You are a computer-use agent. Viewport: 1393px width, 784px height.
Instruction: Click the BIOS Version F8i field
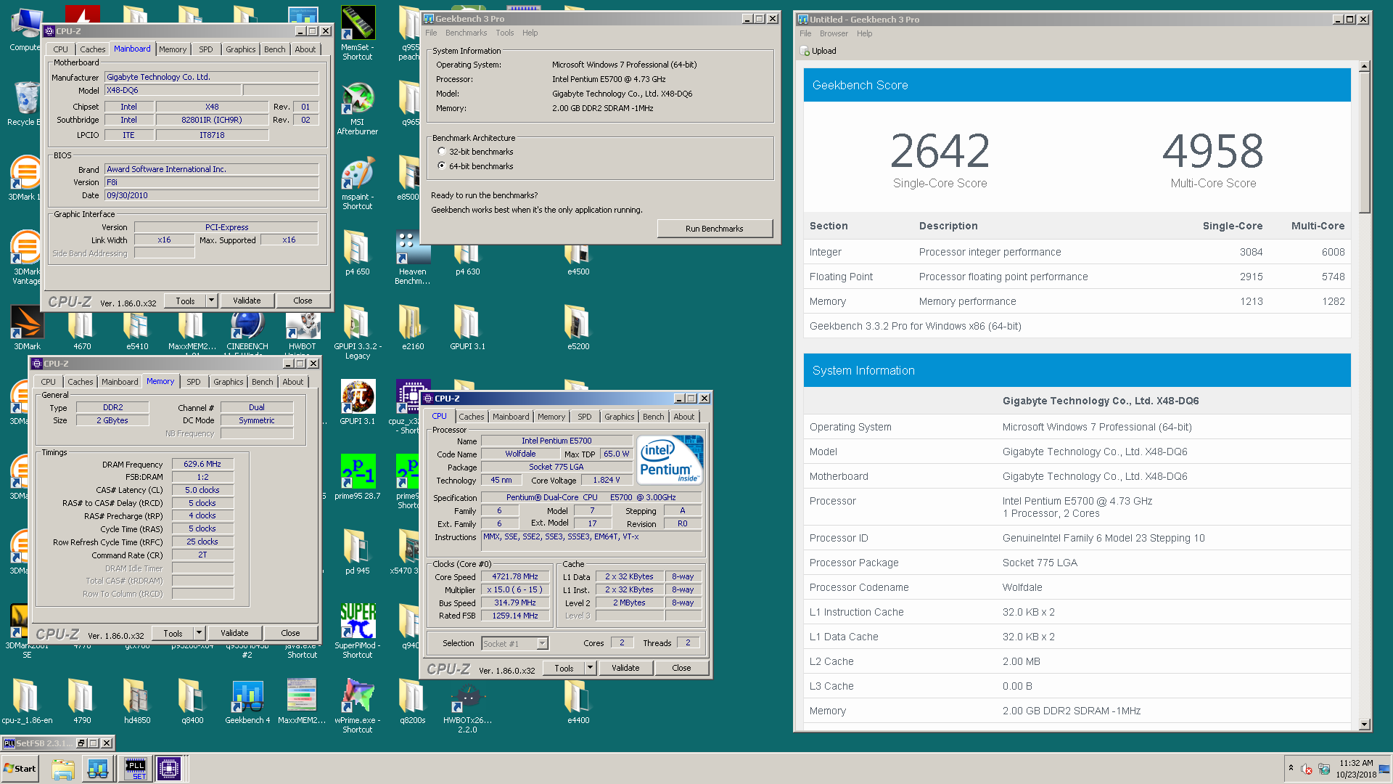pos(212,182)
